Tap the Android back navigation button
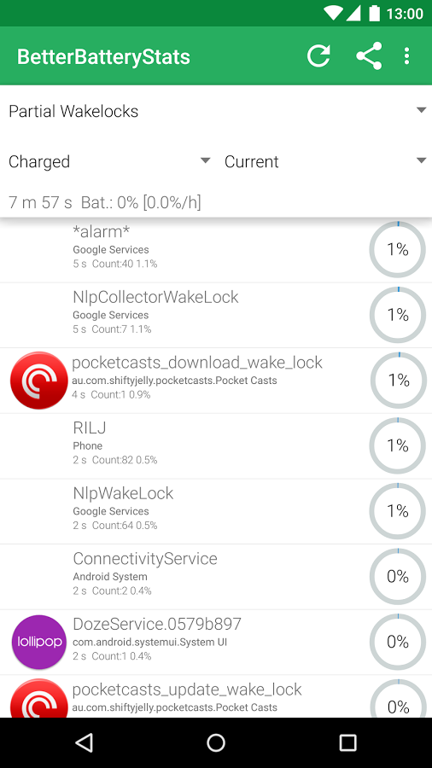Screen dimensions: 432x768 click(x=85, y=743)
